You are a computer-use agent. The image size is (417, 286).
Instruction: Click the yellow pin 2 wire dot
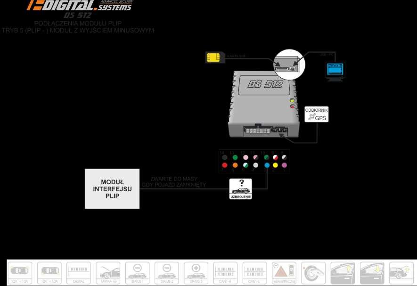[x=275, y=165]
